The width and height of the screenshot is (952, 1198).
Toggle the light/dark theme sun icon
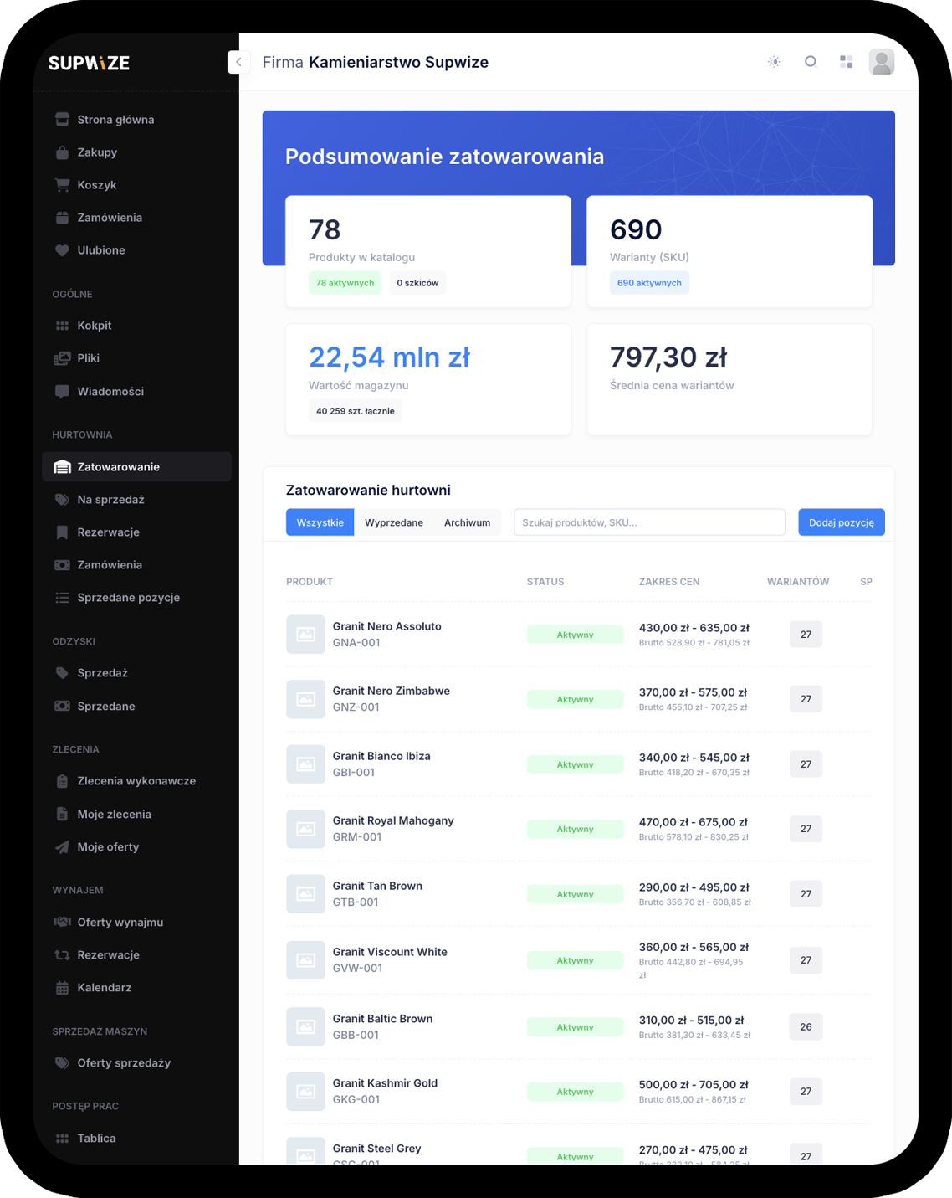point(774,62)
